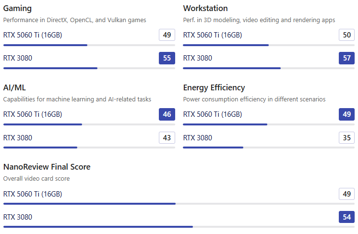358x234 pixels.
Task: Click RTX 5060 Ti label under Gaming
Action: 33,35
